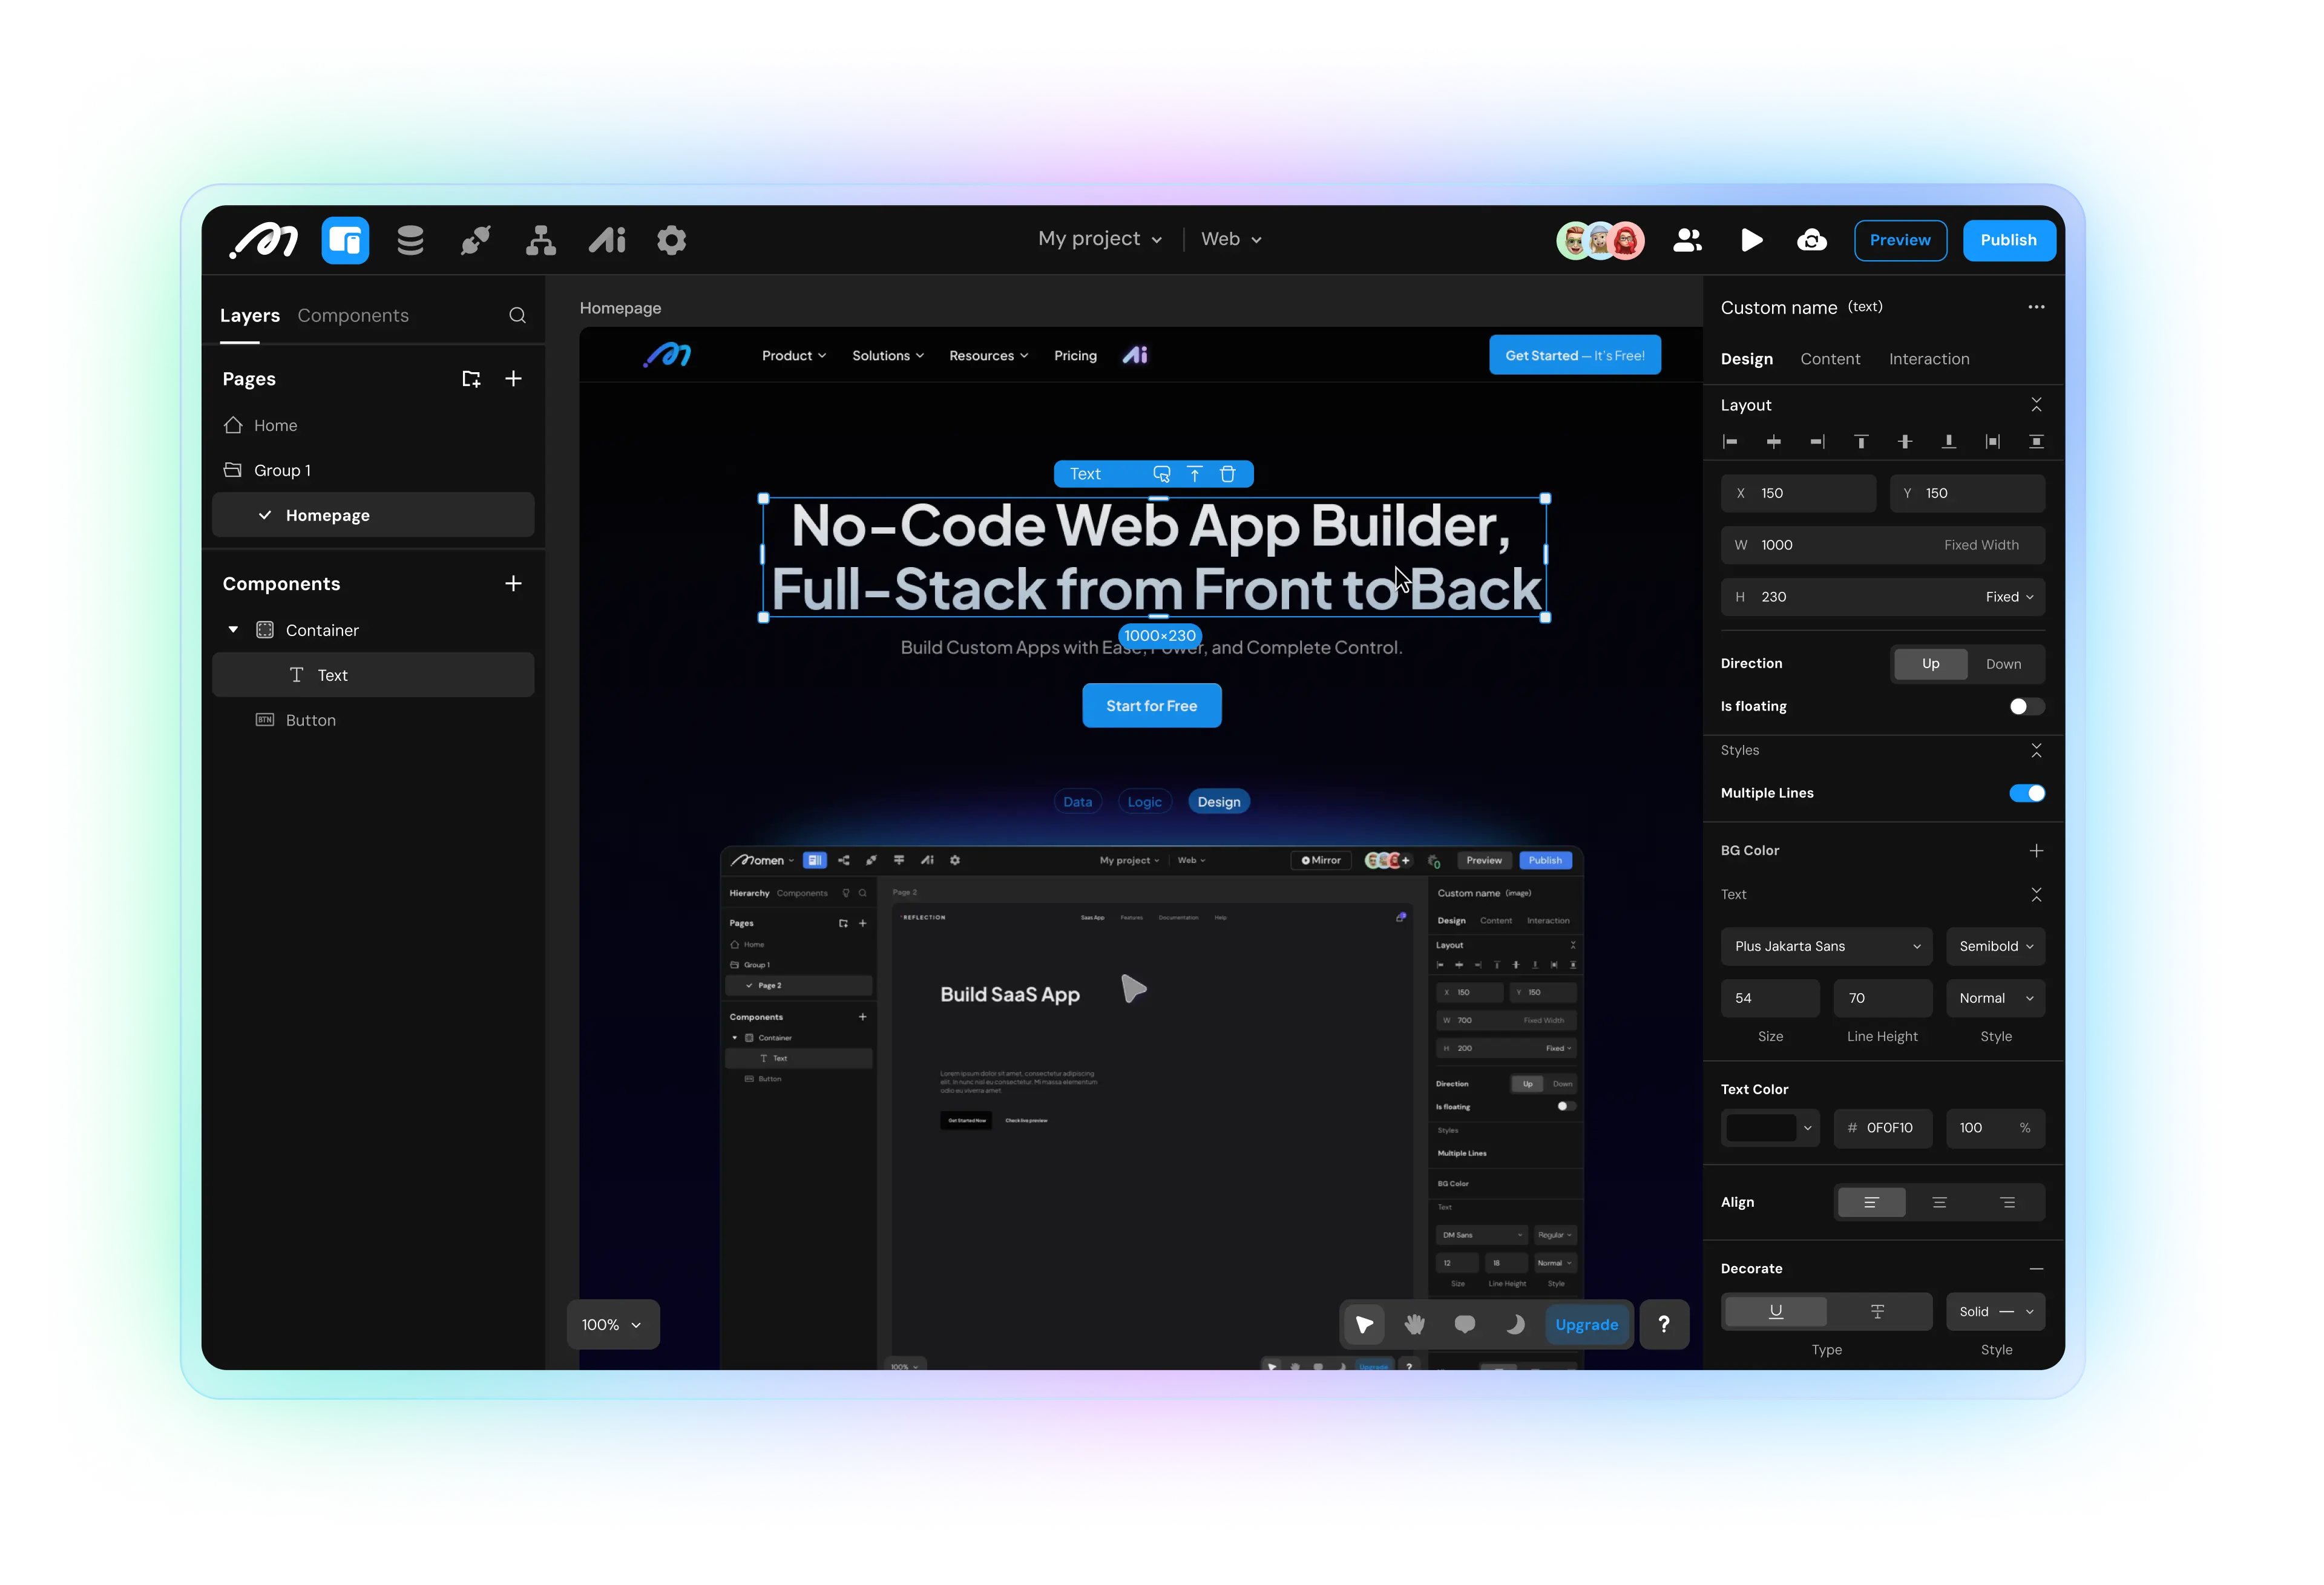Screen dimensions: 2324x1585
Task: Open the Plus Jakarta Sans font dropdown
Action: (x=1825, y=946)
